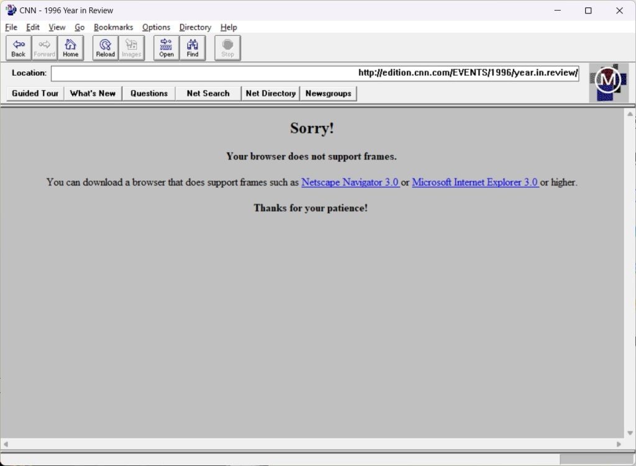Open the Guided Tour directory button
The height and width of the screenshot is (466, 636).
coord(34,93)
